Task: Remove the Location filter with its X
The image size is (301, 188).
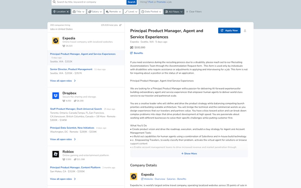Action: click(68, 12)
